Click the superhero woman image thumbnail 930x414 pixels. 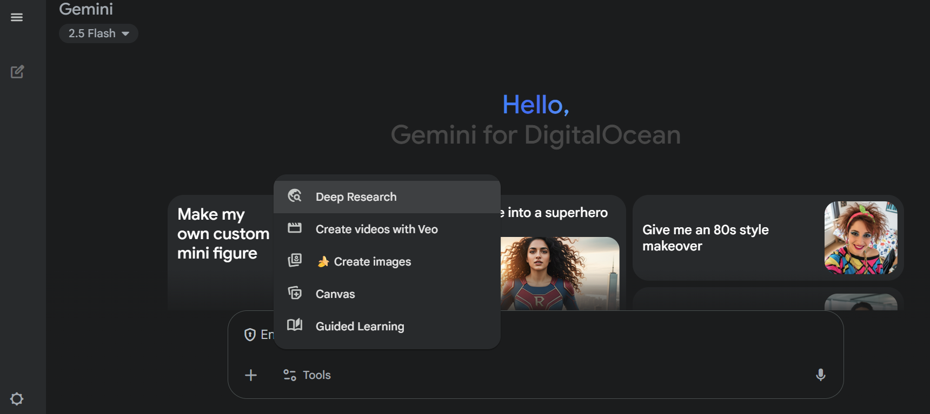(559, 274)
